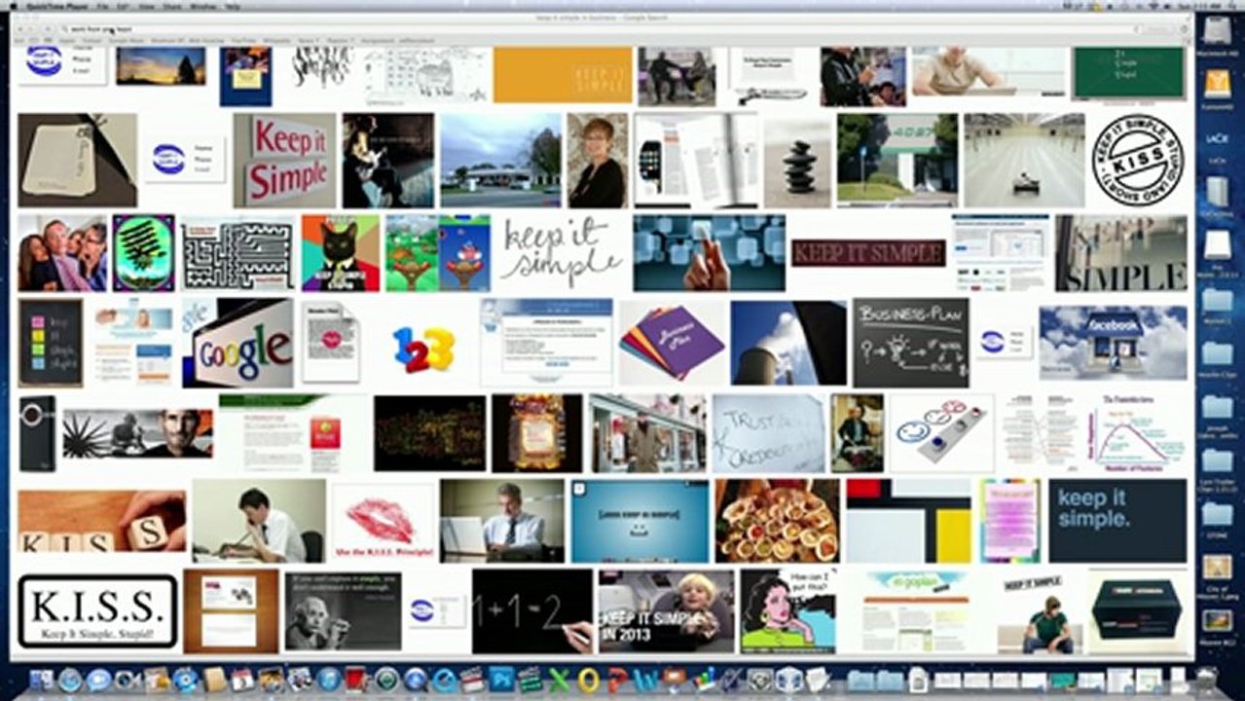
Task: Open Finder from the Dock
Action: [40, 679]
